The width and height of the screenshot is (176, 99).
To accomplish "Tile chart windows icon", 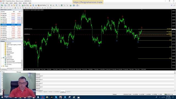I will click(x=62, y=5).
